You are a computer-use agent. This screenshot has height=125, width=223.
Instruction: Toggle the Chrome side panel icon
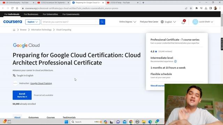210,8
